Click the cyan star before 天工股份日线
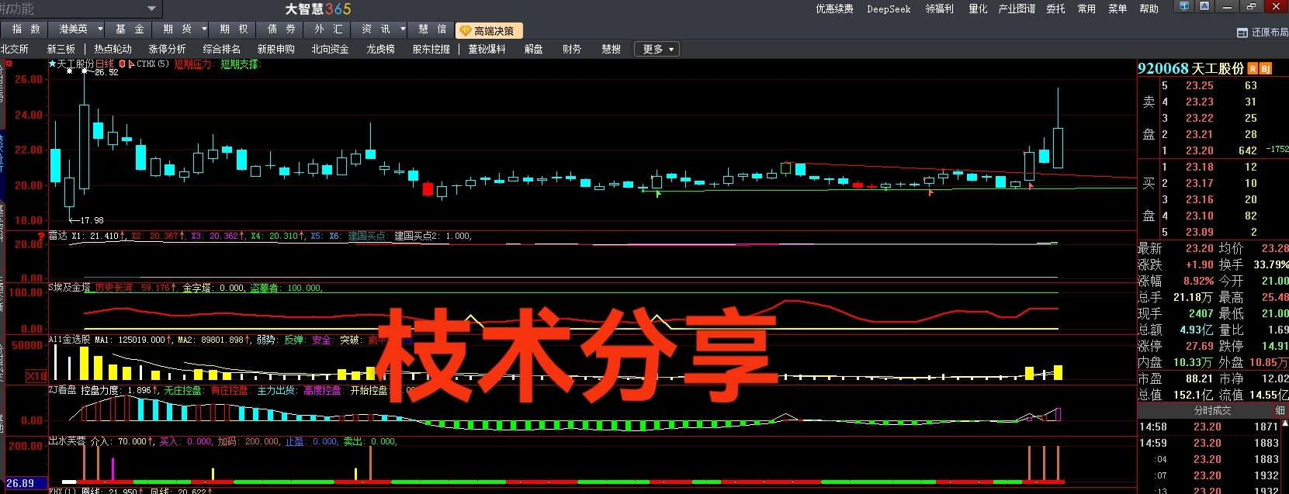 tap(53, 64)
